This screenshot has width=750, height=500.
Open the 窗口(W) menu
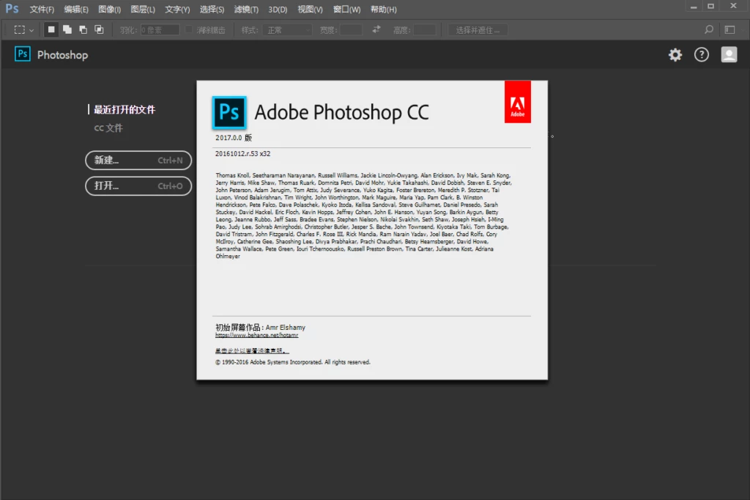346,10
